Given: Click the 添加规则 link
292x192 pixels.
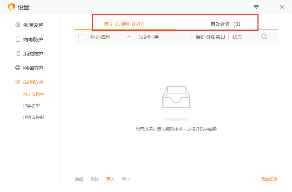Looking at the screenshot, I should pyautogui.click(x=269, y=180).
